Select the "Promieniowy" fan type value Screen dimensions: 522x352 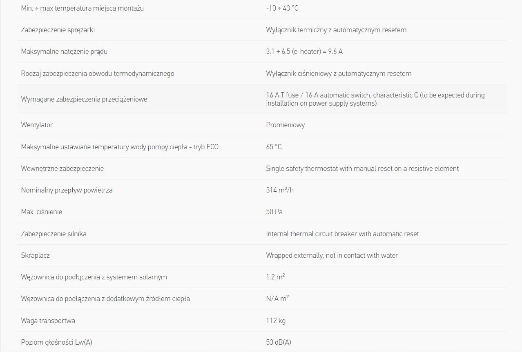tap(286, 125)
